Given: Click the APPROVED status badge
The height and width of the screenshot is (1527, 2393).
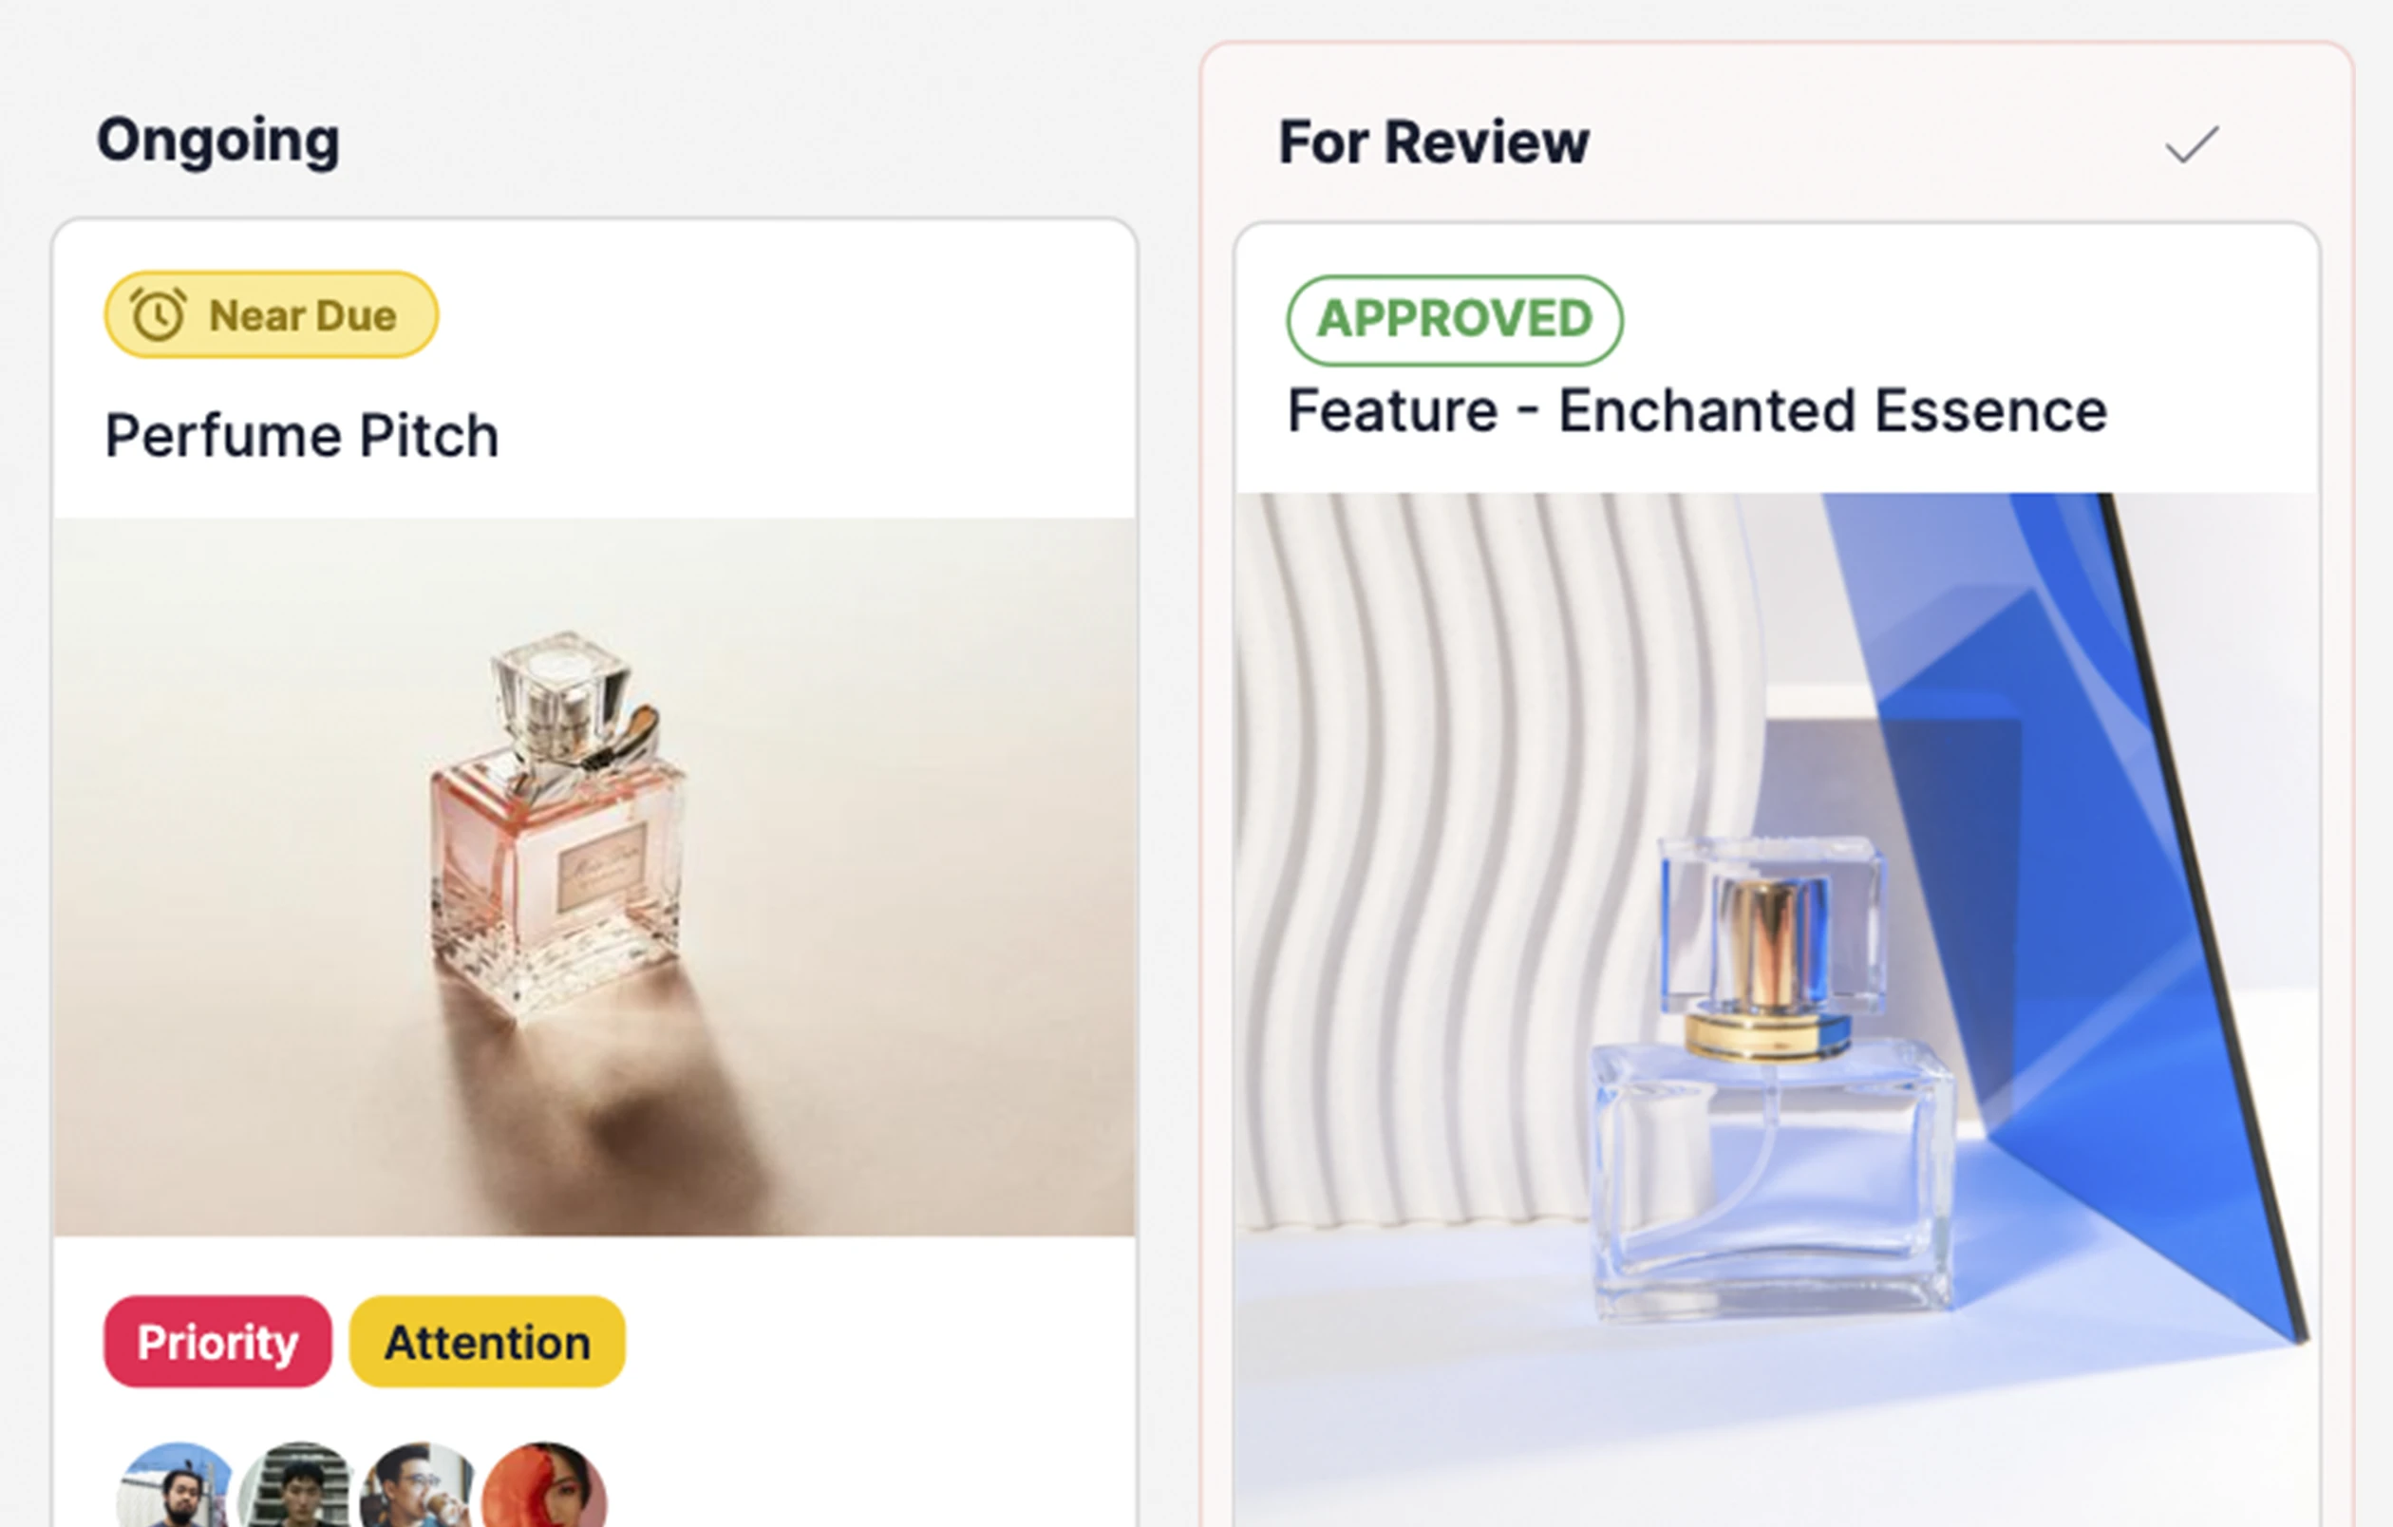Looking at the screenshot, I should tap(1455, 320).
